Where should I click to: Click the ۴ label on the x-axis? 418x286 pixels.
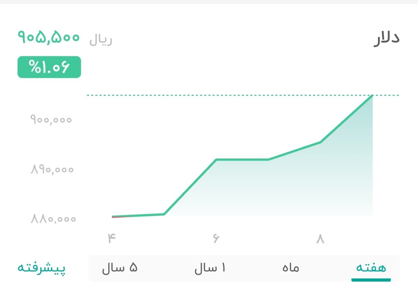112,239
